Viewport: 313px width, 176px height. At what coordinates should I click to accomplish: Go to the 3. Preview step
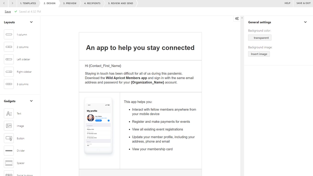tap(70, 3)
